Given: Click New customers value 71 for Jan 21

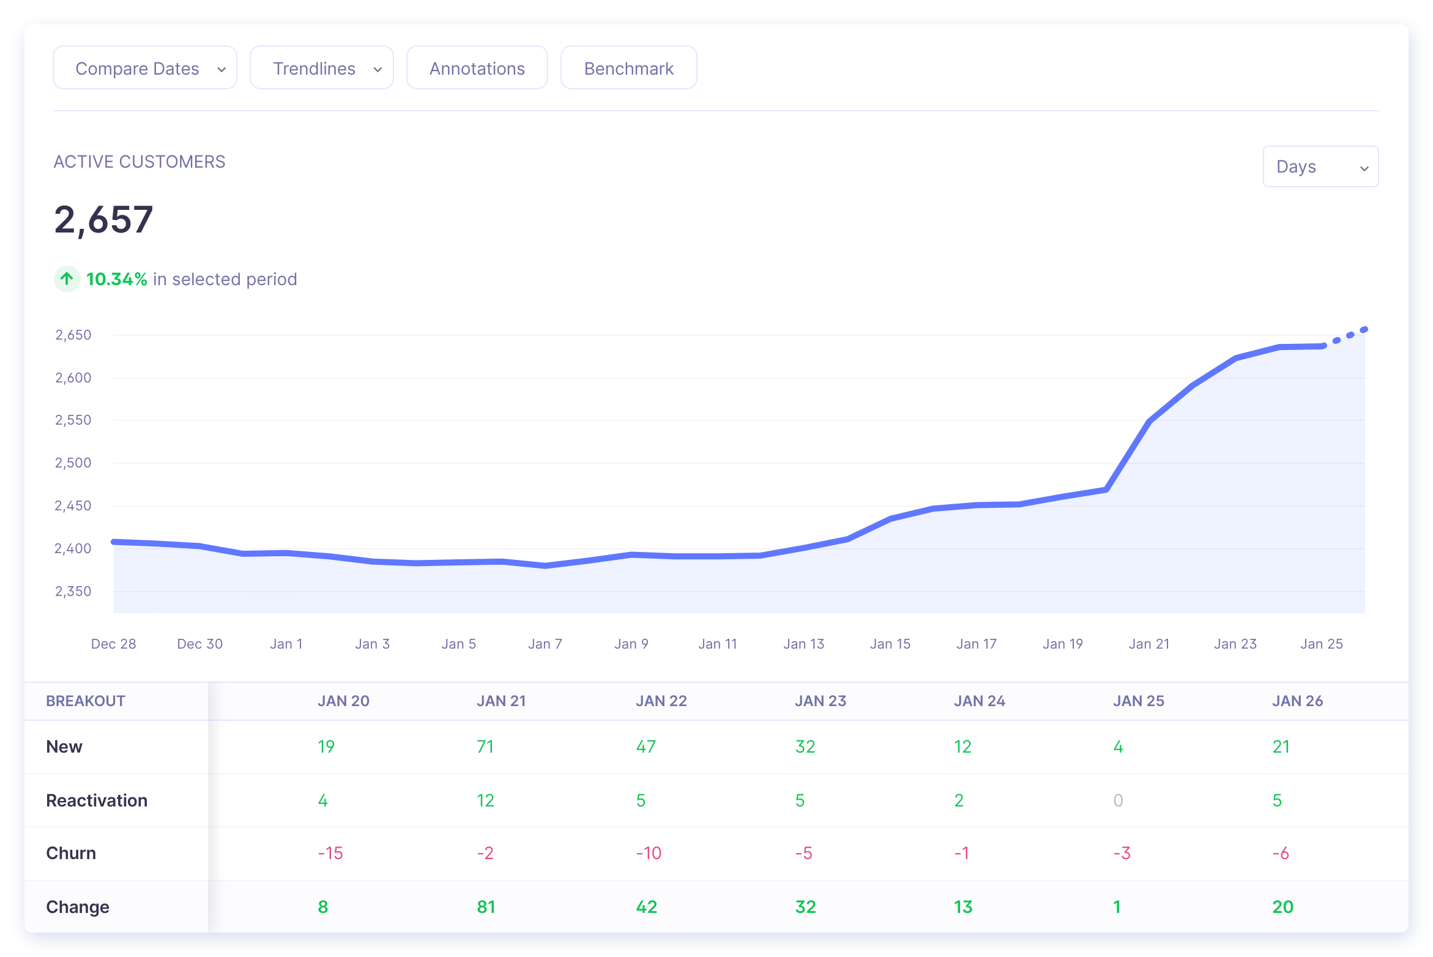Looking at the screenshot, I should tap(485, 747).
